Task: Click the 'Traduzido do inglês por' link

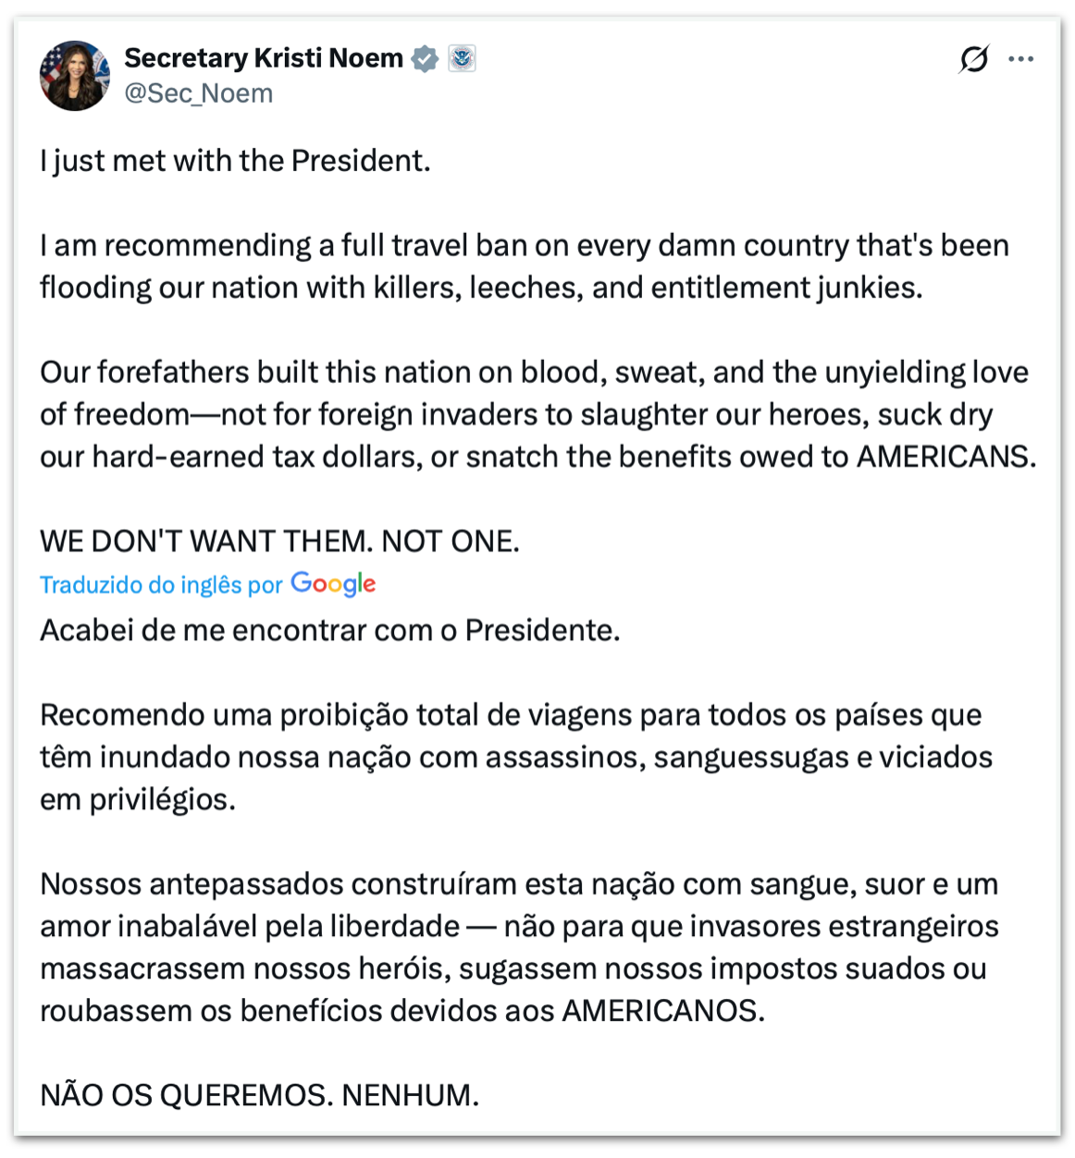Action: pyautogui.click(x=161, y=585)
